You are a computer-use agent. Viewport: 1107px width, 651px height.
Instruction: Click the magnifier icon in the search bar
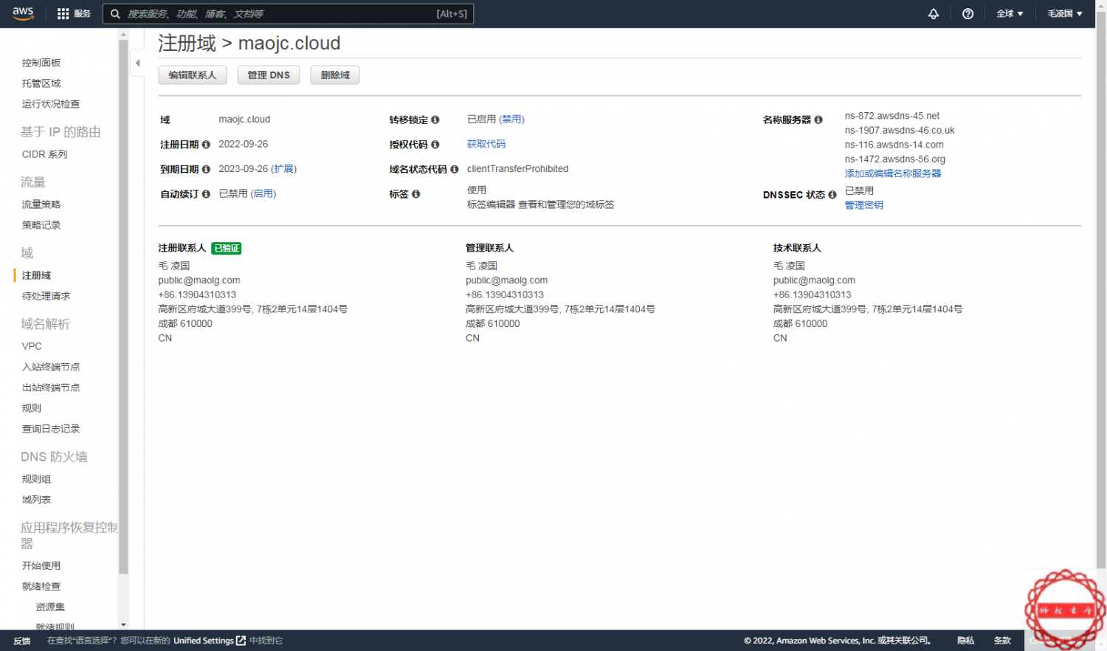(115, 13)
